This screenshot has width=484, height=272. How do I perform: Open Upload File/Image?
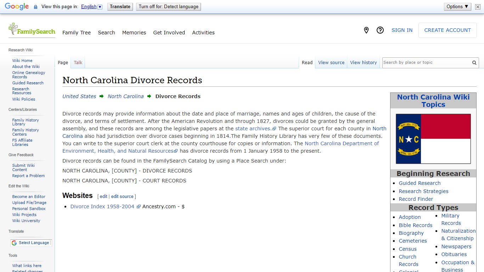click(29, 203)
